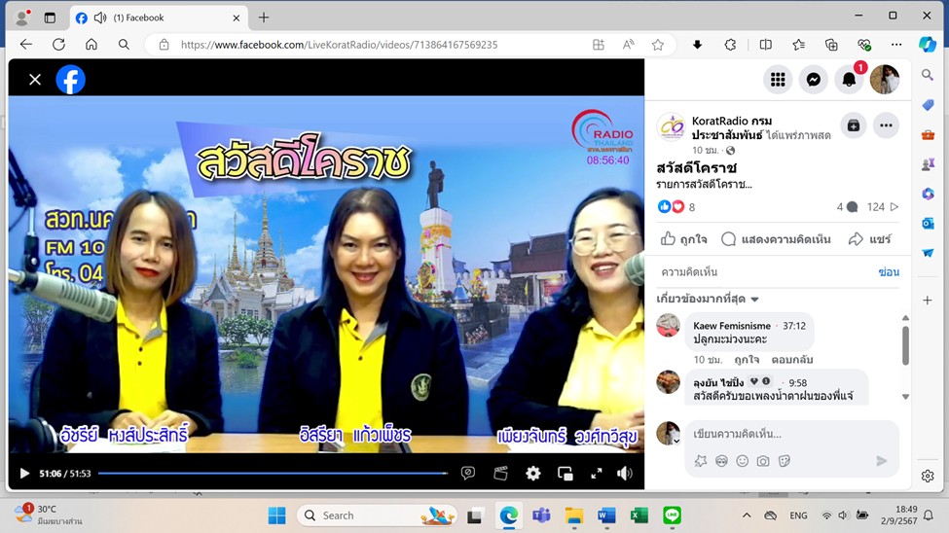Enable picture-in-picture mode for video
This screenshot has height=533, width=949.
click(566, 473)
